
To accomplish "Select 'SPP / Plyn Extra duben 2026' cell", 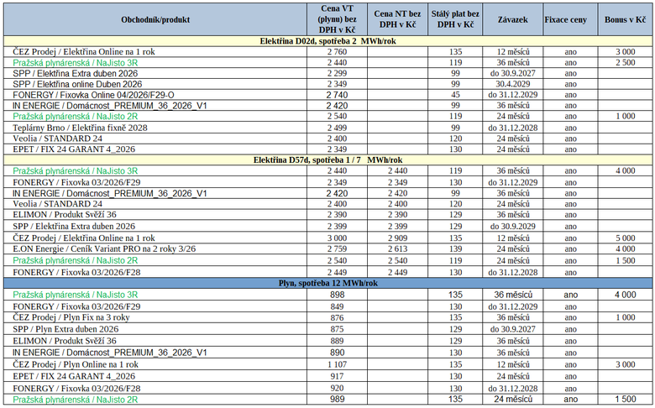I will click(x=65, y=329).
